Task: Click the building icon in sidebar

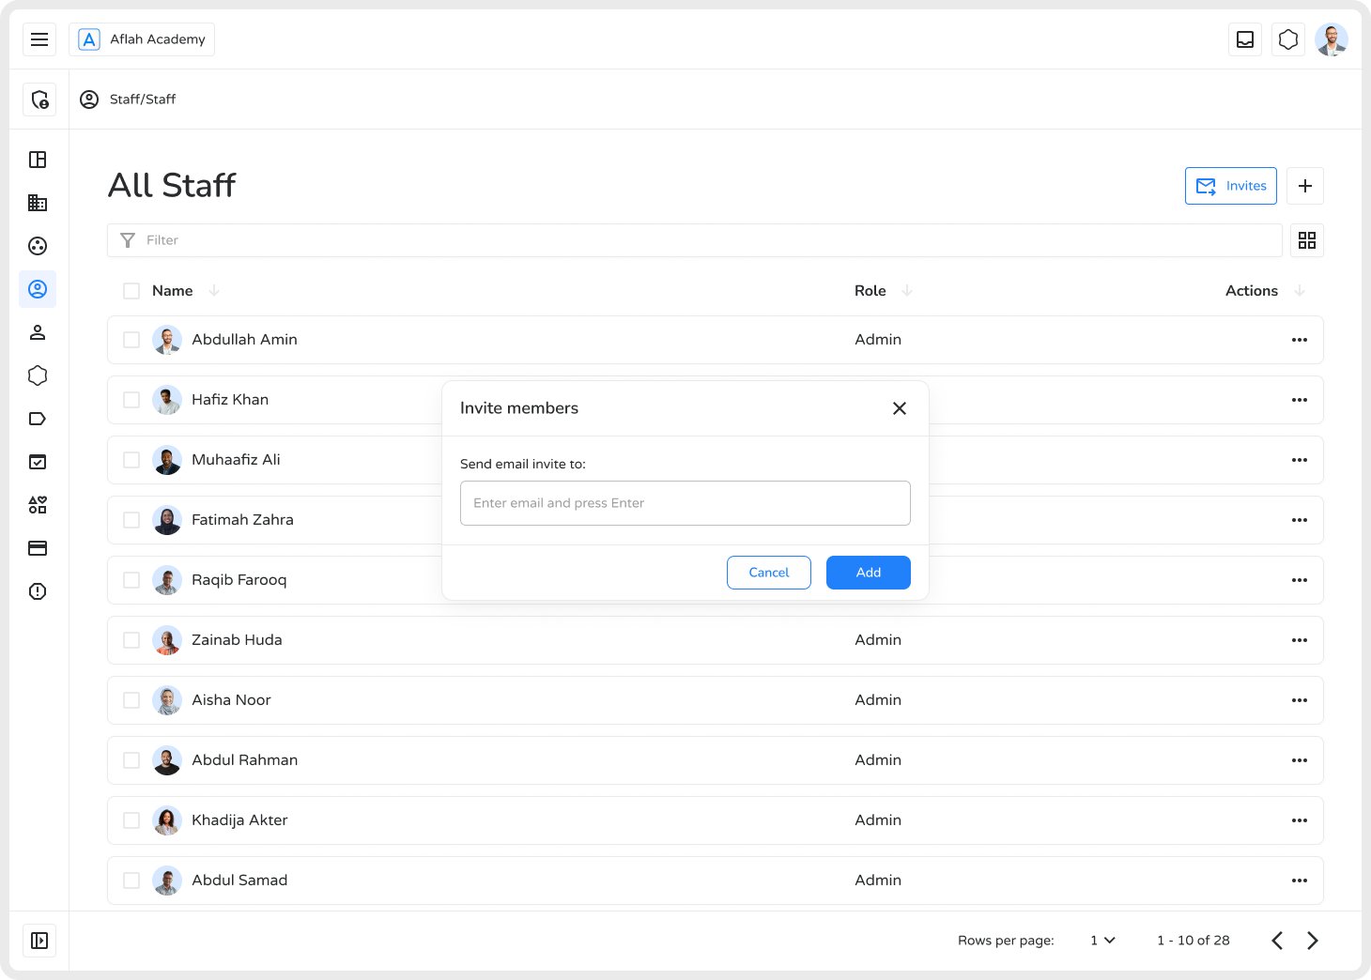Action: coord(38,203)
